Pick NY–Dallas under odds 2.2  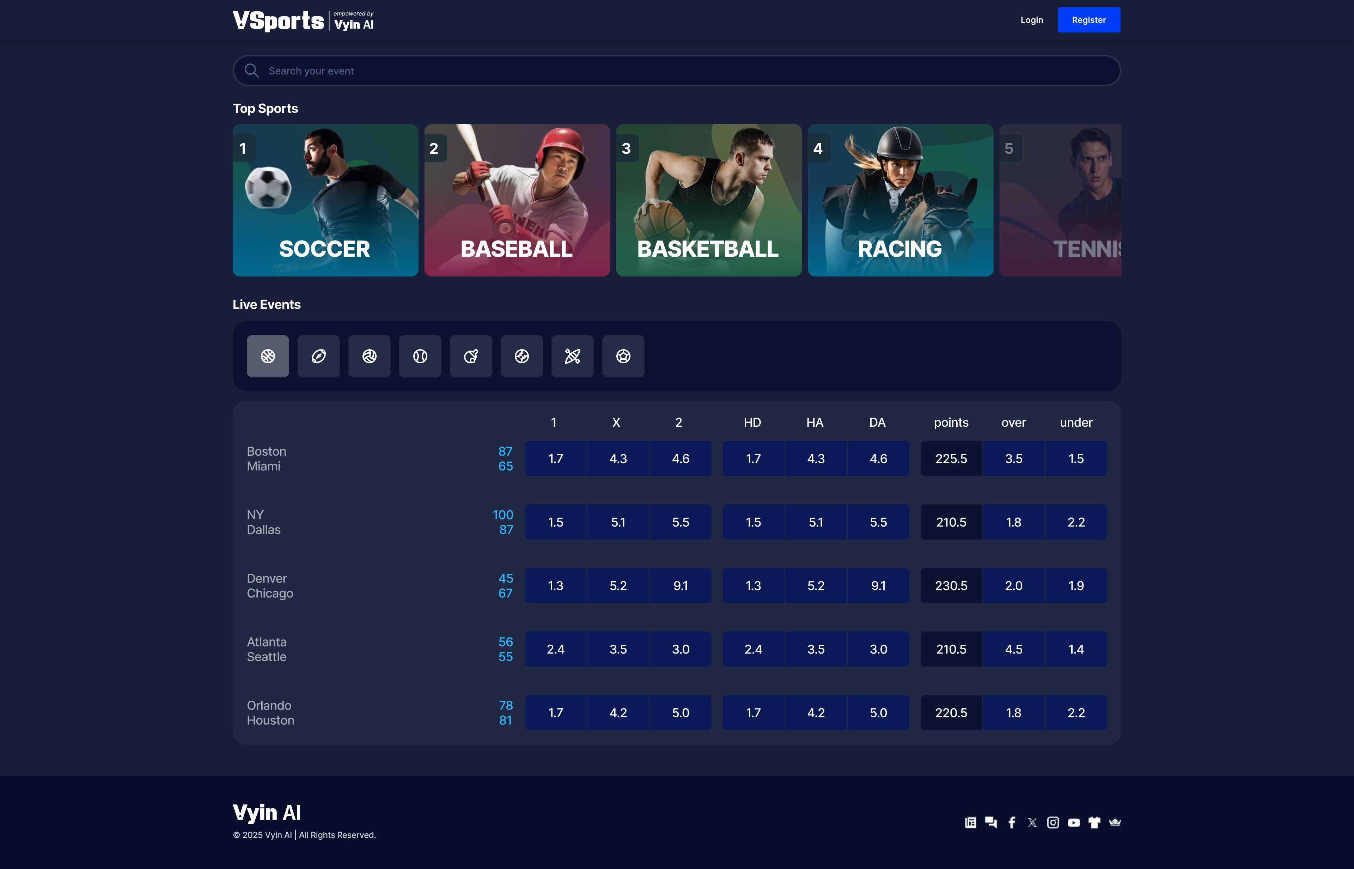point(1077,522)
